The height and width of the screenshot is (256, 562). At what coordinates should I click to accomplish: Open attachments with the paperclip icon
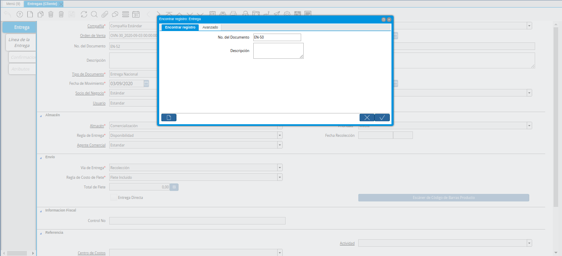click(105, 14)
